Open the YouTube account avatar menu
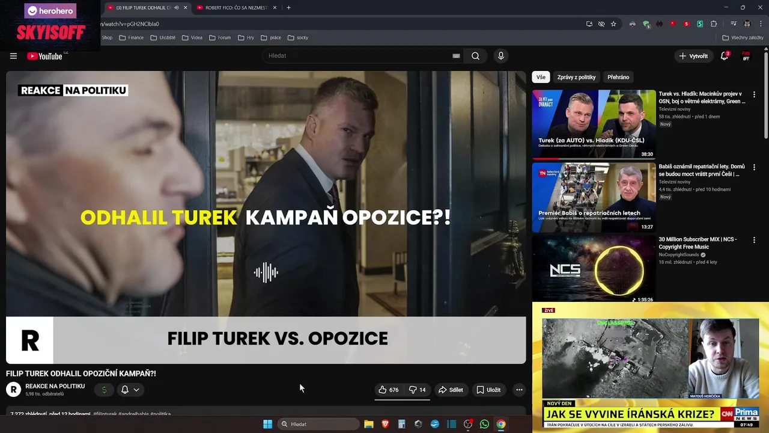Screen dimensions: 769x433 (x=746, y=56)
